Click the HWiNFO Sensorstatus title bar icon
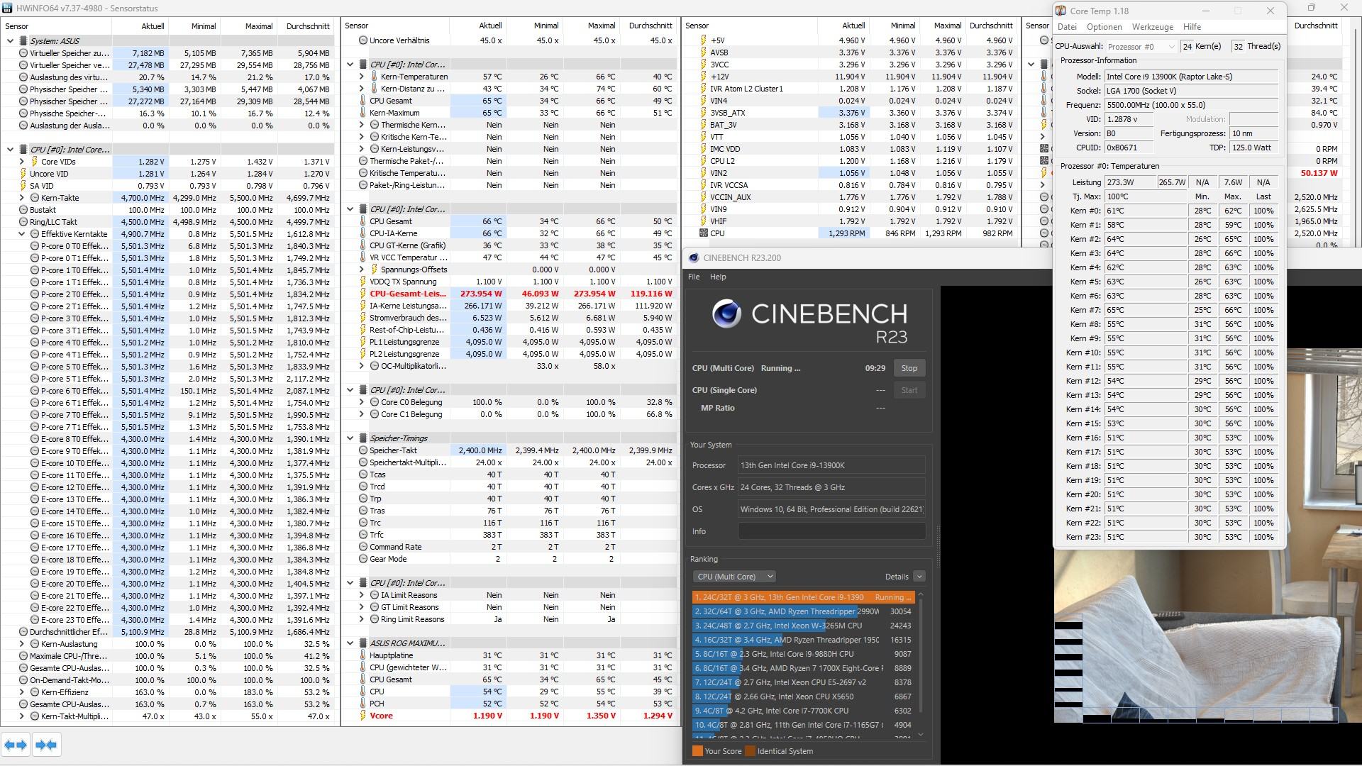The image size is (1362, 766). (x=9, y=8)
